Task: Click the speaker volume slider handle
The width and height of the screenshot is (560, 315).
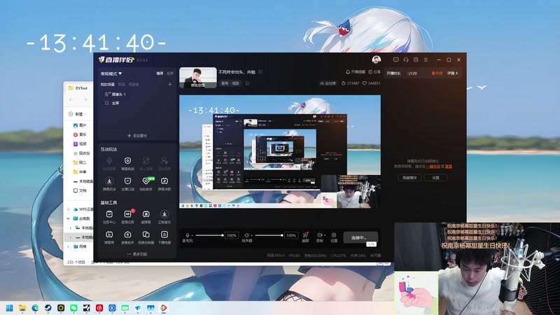Action: pyautogui.click(x=282, y=235)
